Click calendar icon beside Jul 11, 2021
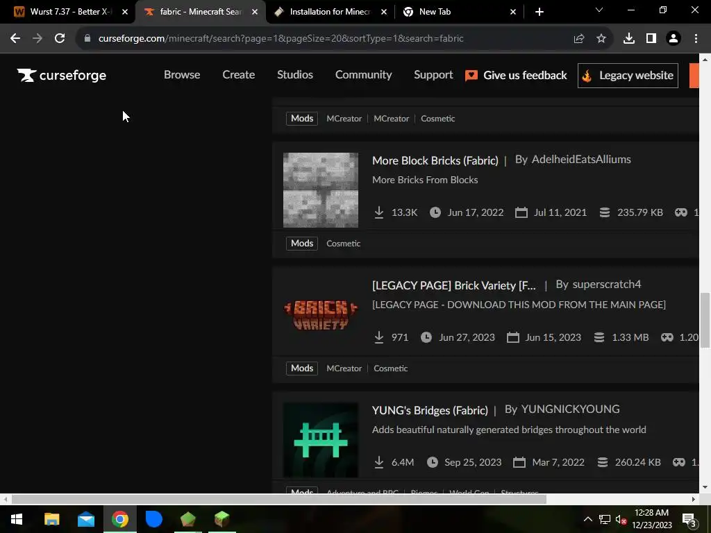Image resolution: width=711 pixels, height=533 pixels. click(521, 212)
